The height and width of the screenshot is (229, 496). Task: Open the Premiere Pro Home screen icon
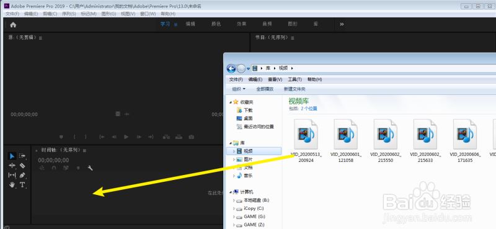pos(13,25)
